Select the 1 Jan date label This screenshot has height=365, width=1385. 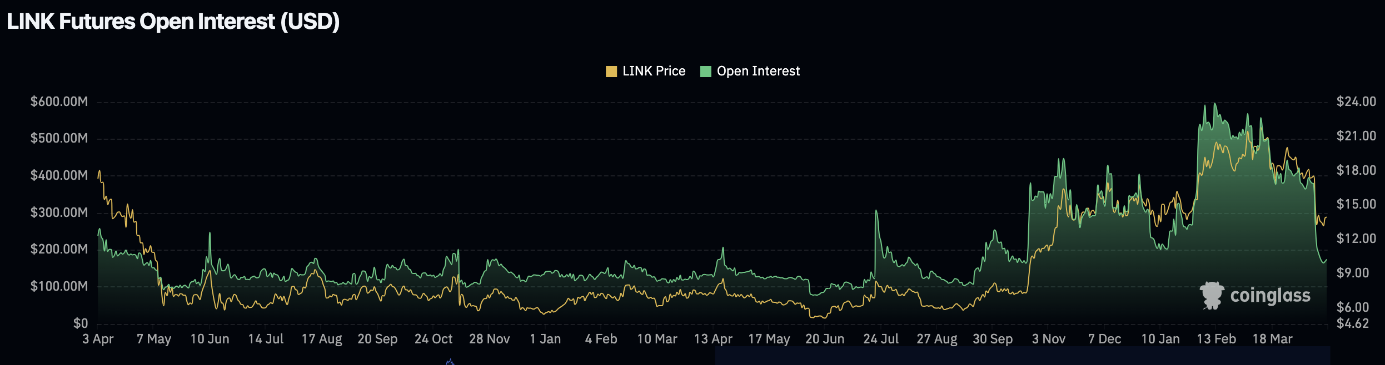click(x=545, y=339)
